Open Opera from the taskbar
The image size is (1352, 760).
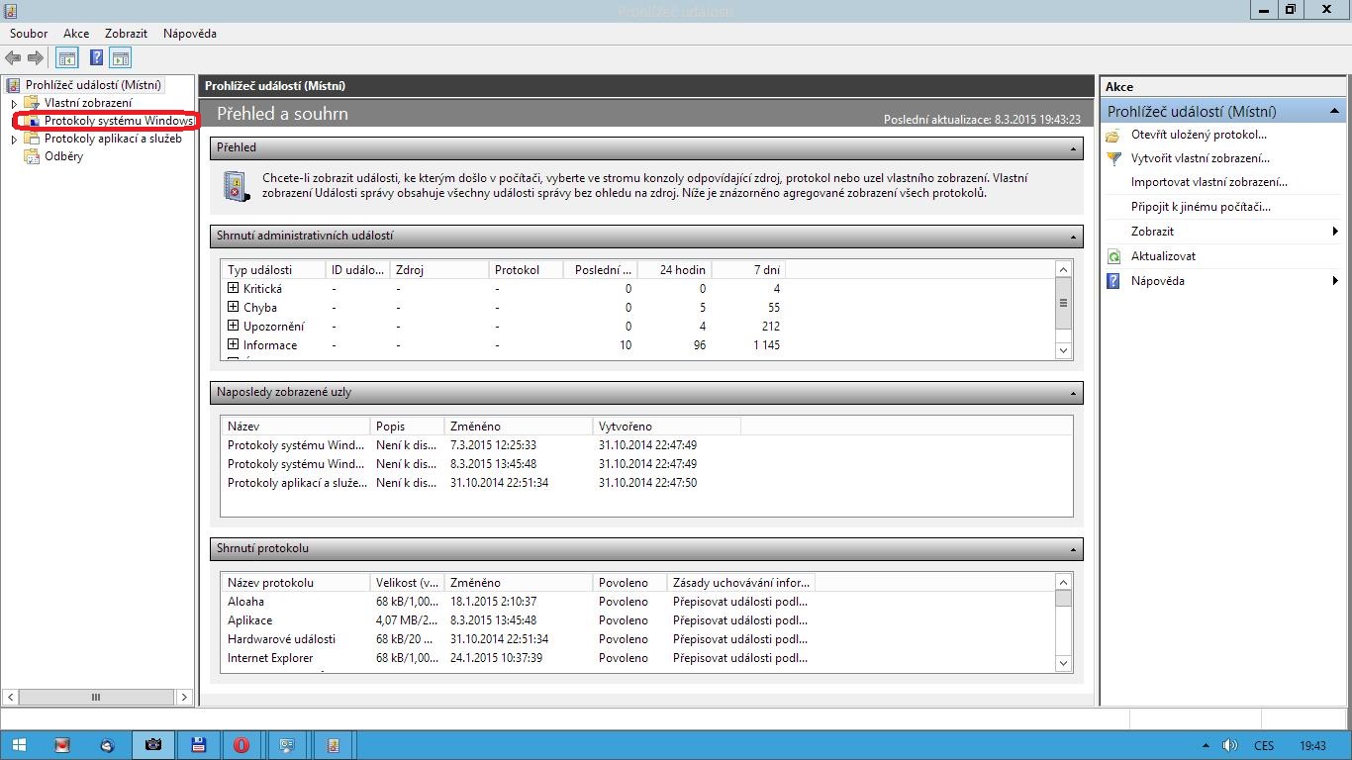(241, 745)
